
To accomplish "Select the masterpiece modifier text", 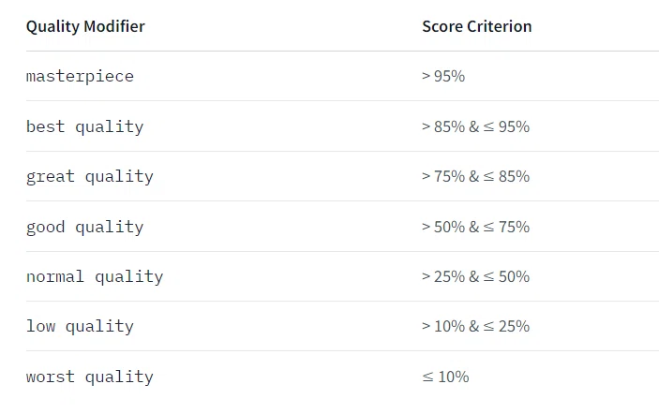I will tap(80, 77).
